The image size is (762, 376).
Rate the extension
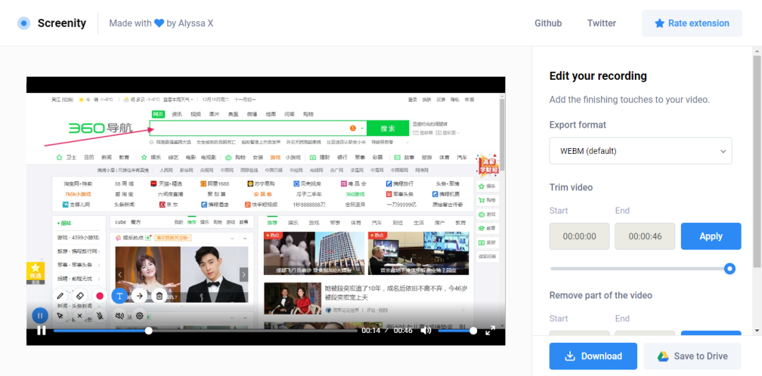tap(692, 23)
